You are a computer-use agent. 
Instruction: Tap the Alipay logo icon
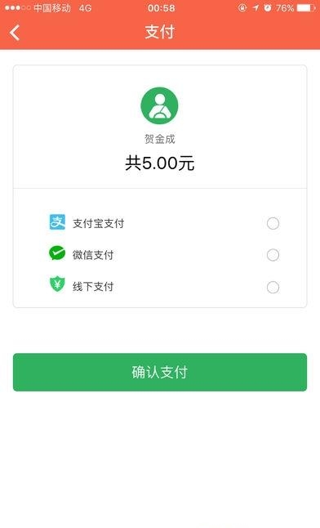click(x=57, y=222)
